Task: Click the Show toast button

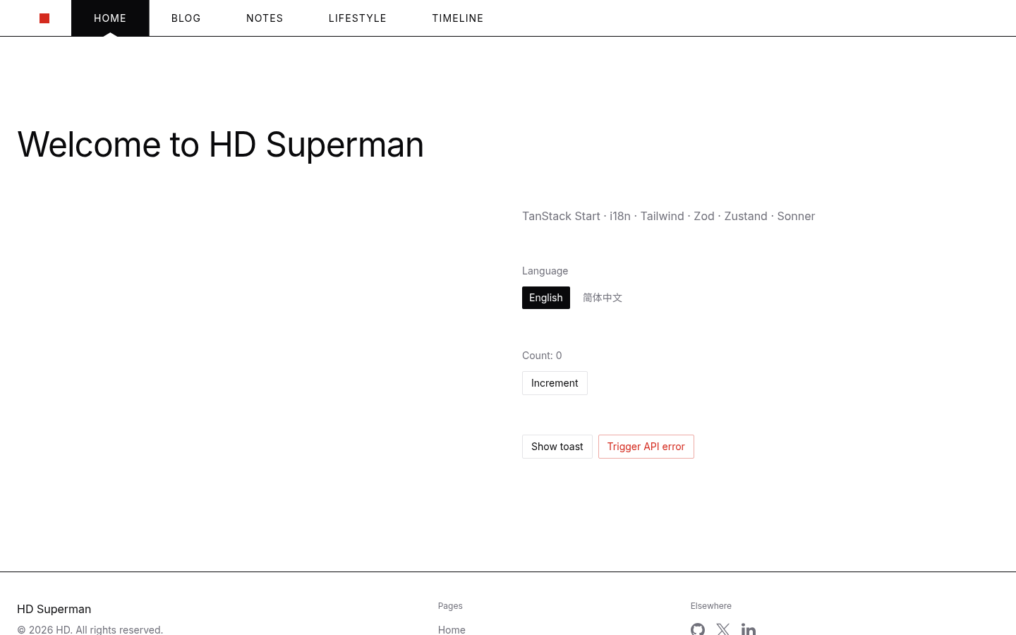Action: click(x=557, y=447)
